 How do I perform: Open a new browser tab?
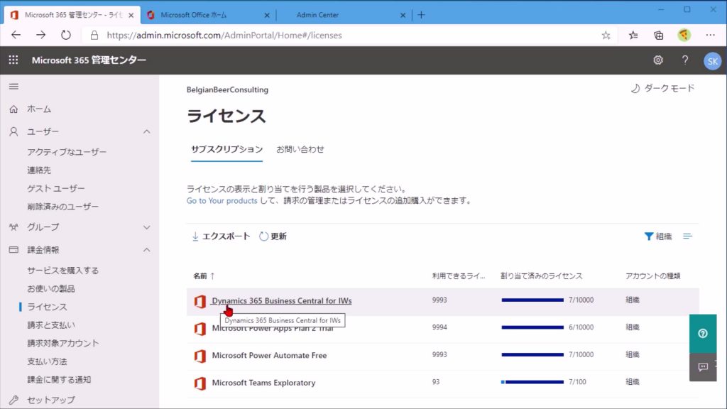[421, 15]
